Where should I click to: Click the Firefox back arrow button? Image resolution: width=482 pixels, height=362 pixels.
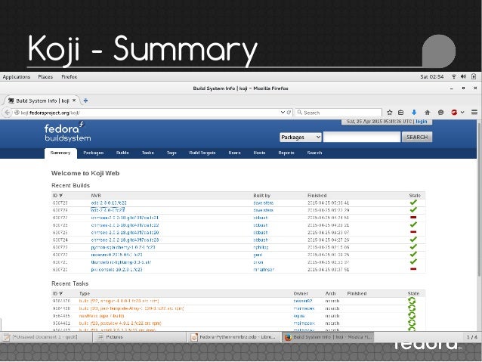(x=7, y=113)
